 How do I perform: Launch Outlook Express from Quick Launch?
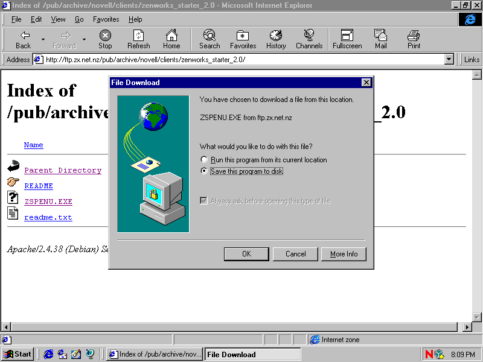click(x=62, y=354)
